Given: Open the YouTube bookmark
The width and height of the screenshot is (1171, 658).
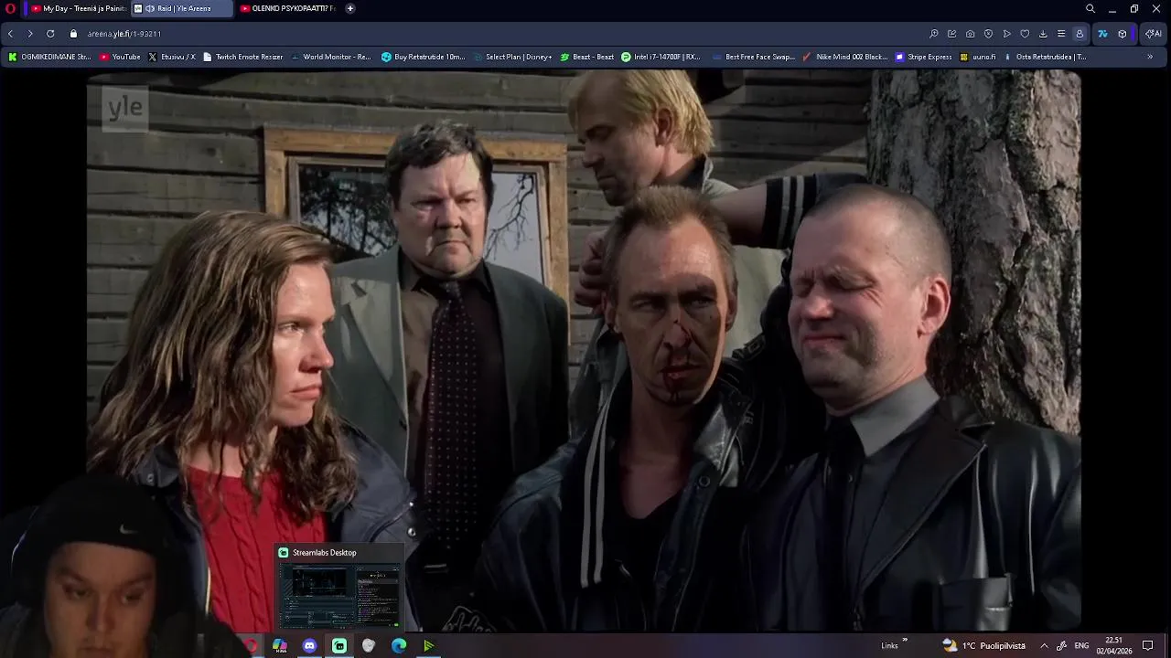Looking at the screenshot, I should (120, 57).
